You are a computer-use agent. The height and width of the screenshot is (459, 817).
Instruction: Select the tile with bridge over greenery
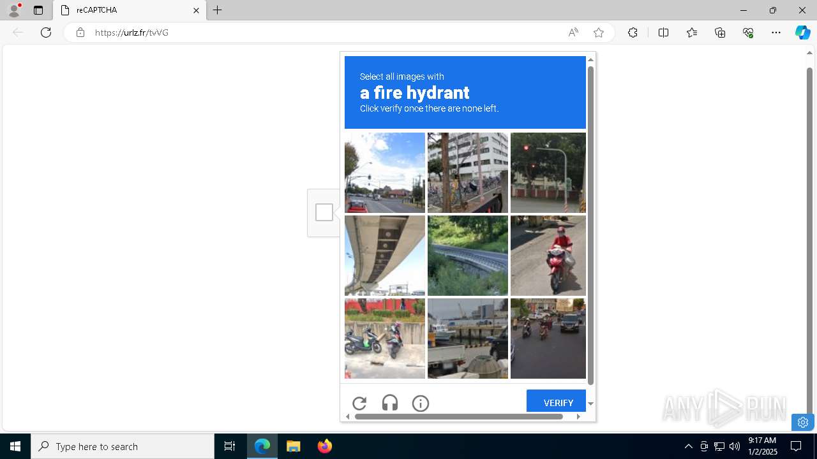coord(468,256)
